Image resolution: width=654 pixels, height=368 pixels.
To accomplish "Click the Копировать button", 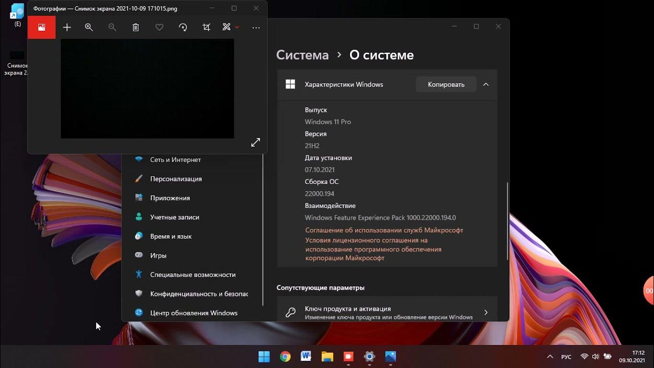I will pyautogui.click(x=446, y=84).
